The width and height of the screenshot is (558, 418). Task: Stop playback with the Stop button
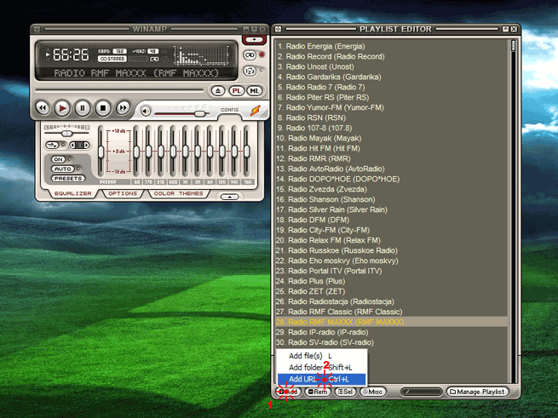[103, 108]
